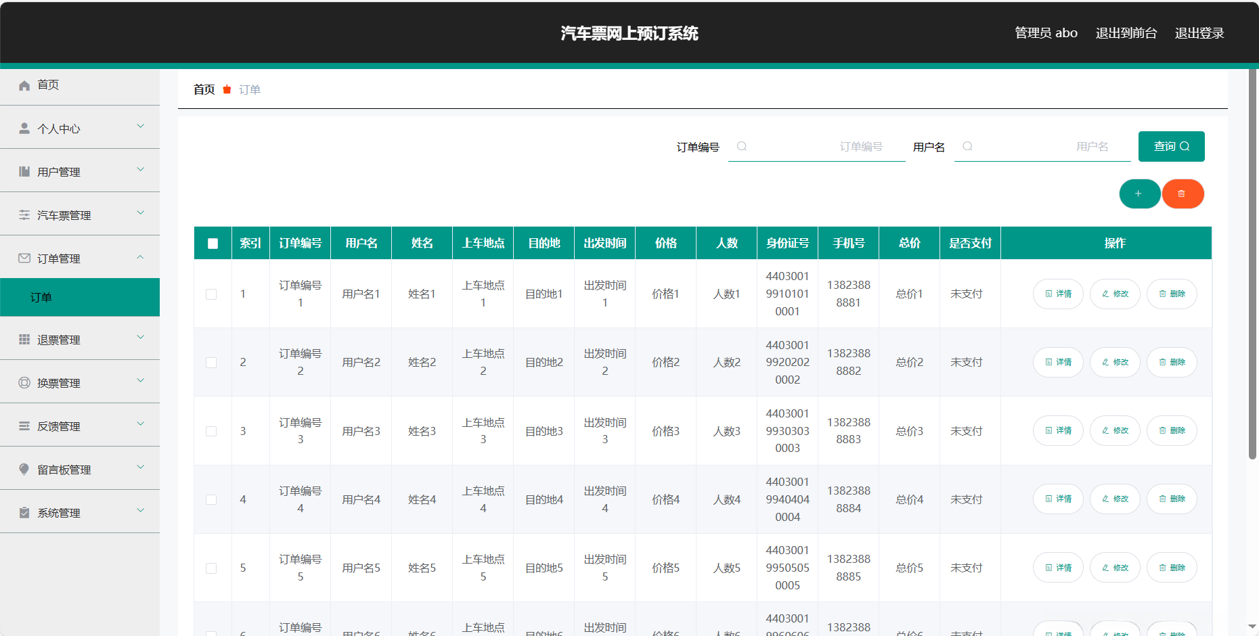Check the checkbox for order row 2
1259x636 pixels.
click(x=211, y=363)
